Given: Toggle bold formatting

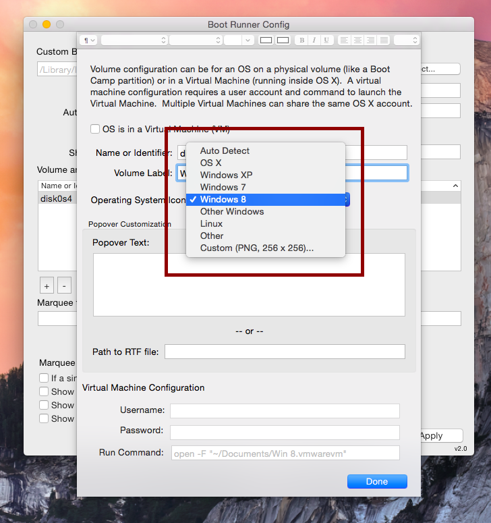Looking at the screenshot, I should click(301, 40).
